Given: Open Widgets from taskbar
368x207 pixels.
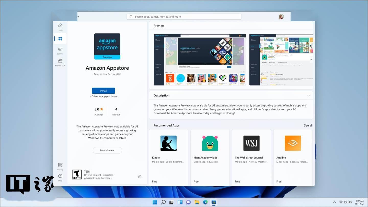Looking at the screenshot, I should click(180, 202).
